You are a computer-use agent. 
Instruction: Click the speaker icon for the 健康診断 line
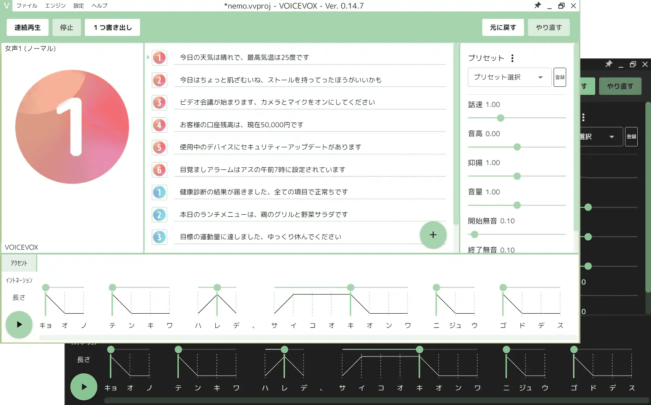(159, 192)
